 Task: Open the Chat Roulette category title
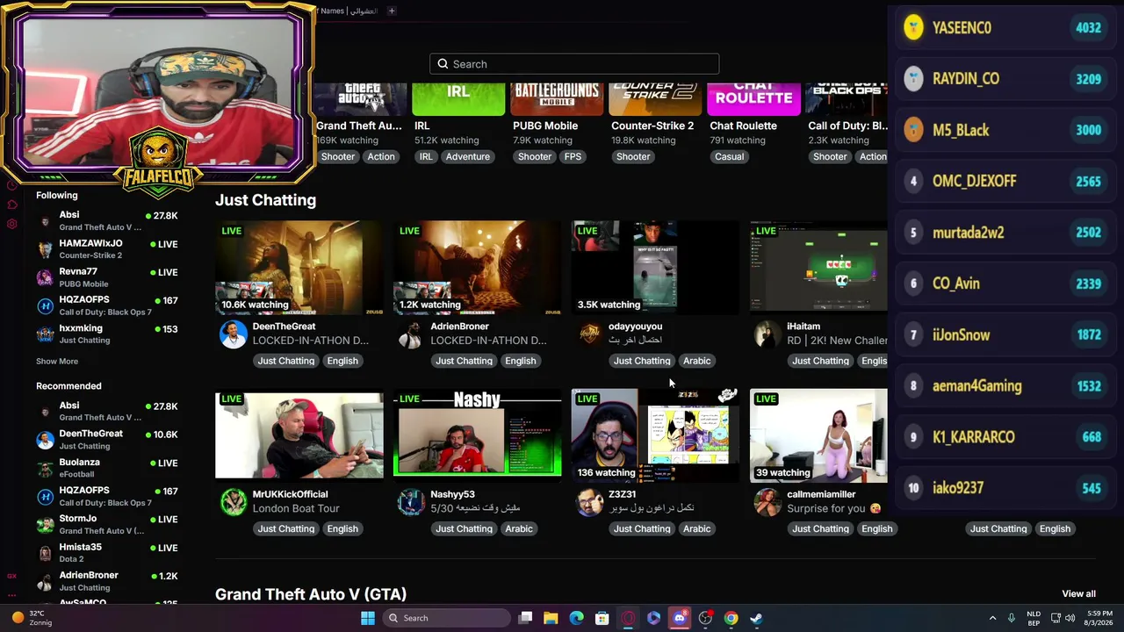744,126
